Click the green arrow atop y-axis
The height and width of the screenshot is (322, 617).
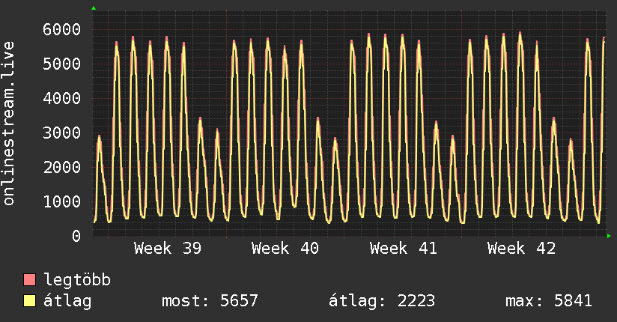coord(94,8)
